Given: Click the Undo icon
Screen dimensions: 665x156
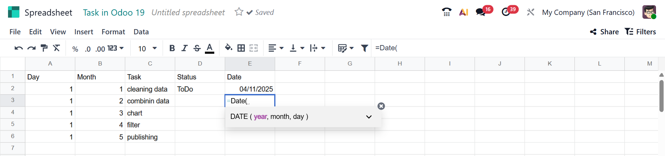Looking at the screenshot, I should click(x=18, y=48).
